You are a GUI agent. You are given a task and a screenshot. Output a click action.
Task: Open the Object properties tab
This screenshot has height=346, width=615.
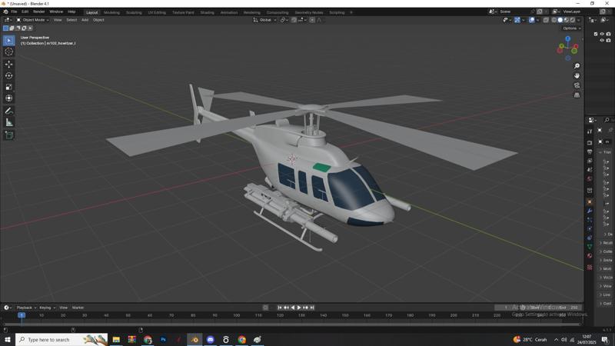coord(590,201)
